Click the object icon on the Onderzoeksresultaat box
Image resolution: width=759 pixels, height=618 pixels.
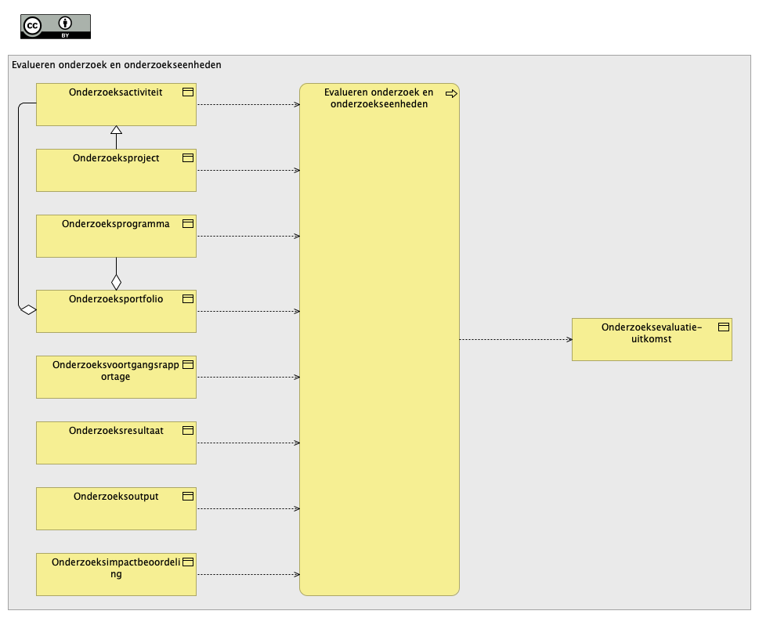188,430
